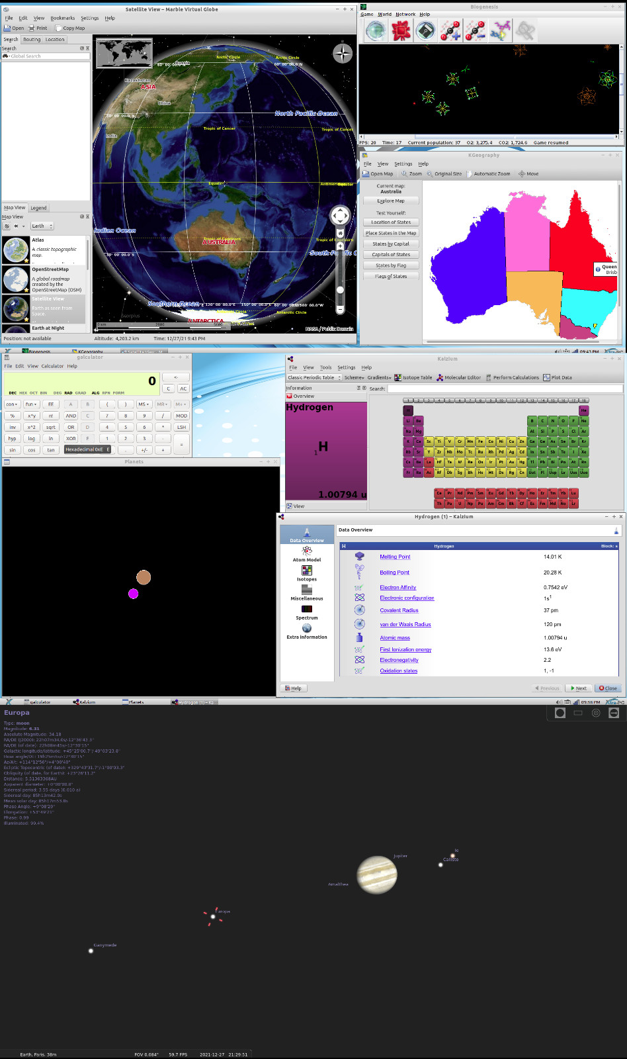Open the Scheme dropdown in Kalzium
This screenshot has width=627, height=1059.
355,378
